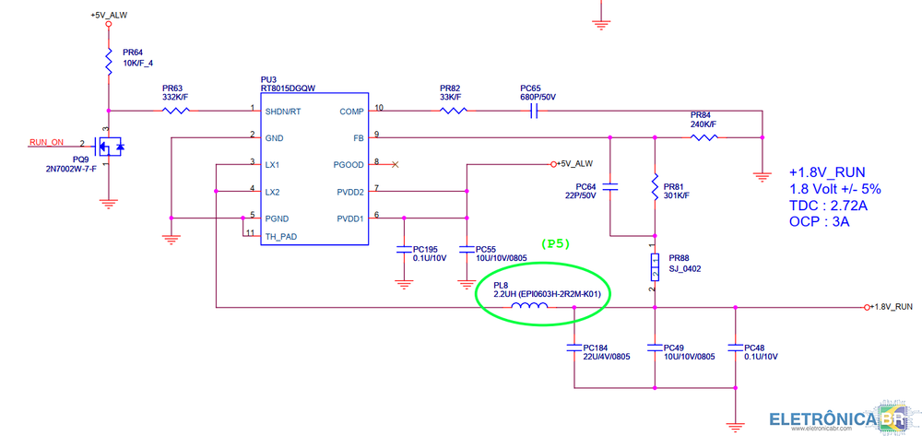This screenshot has height=436, width=922.
Task: Click the OCP : 3A specification text
Action: click(819, 221)
